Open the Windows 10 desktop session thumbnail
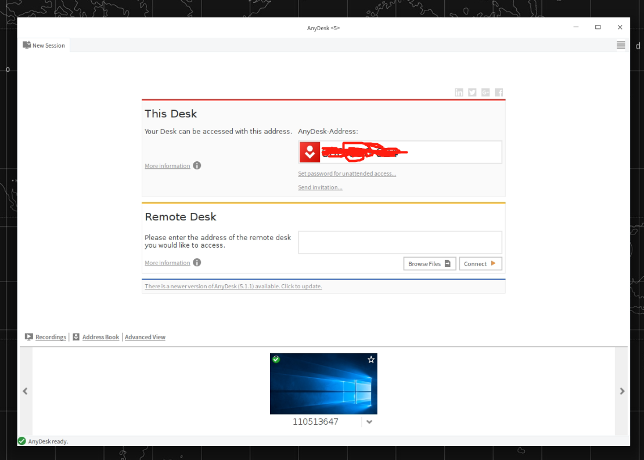644x460 pixels. (x=323, y=383)
